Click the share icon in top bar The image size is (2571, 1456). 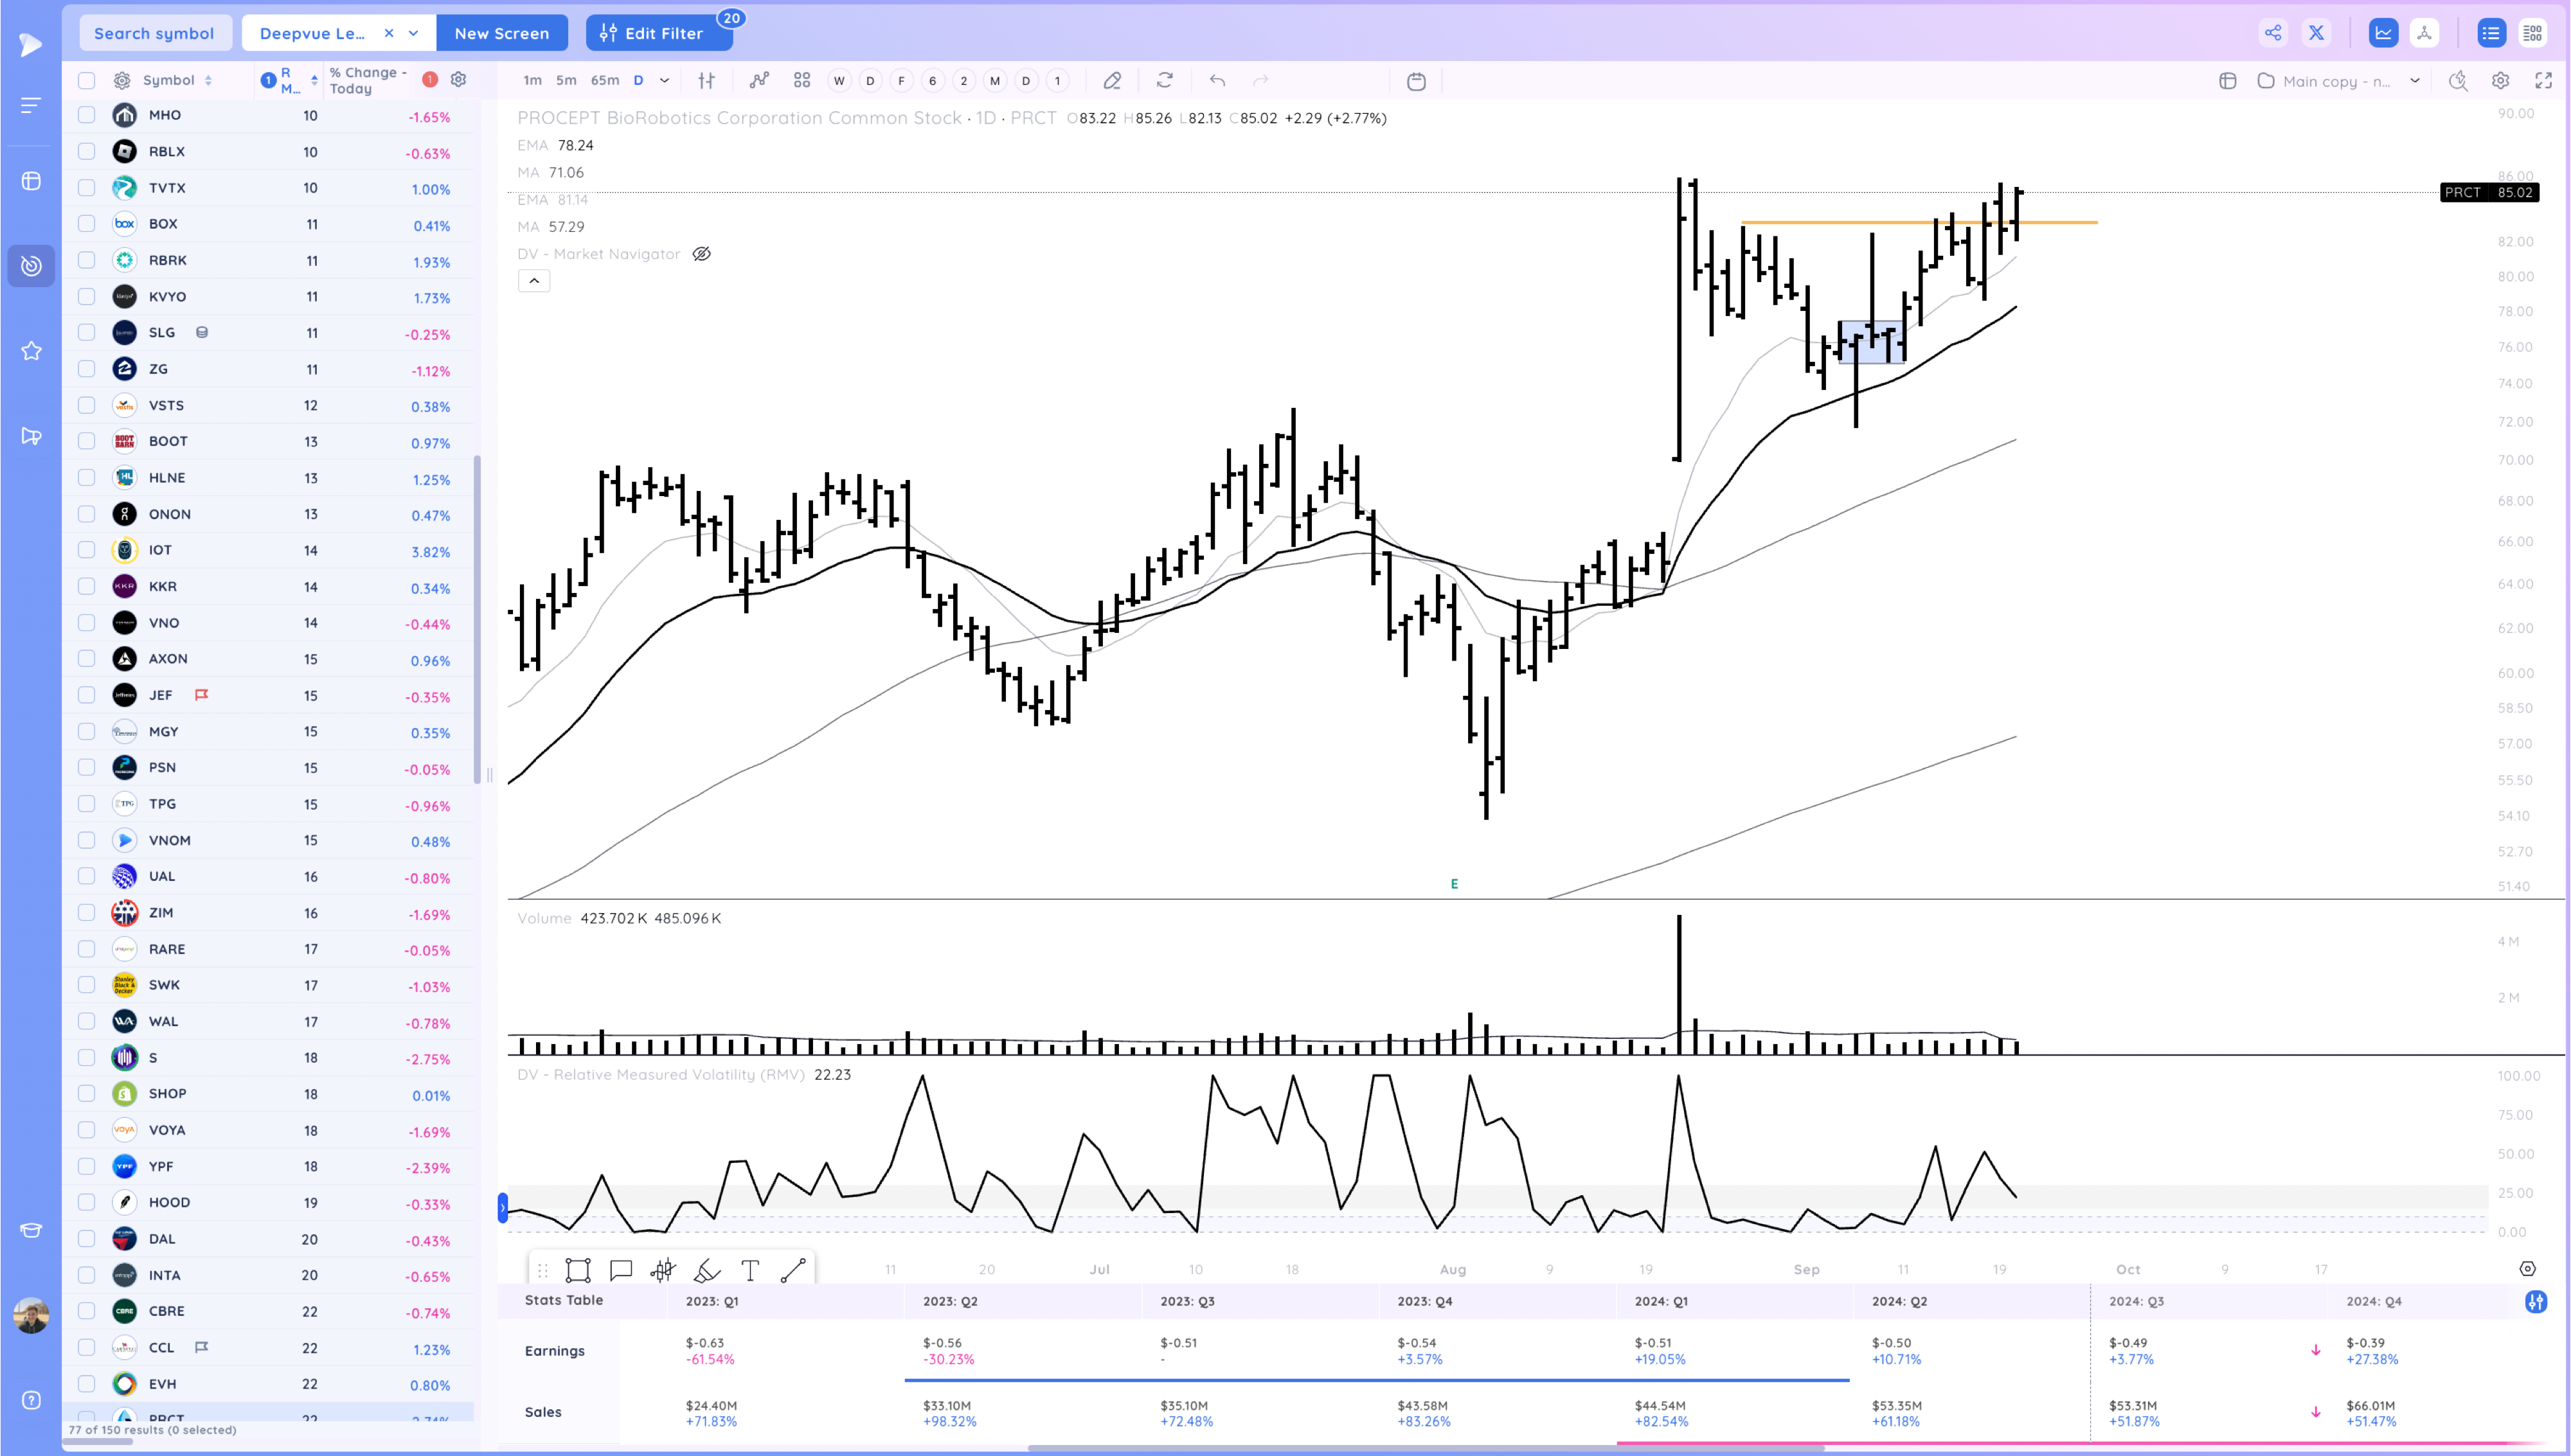pyautogui.click(x=2272, y=33)
